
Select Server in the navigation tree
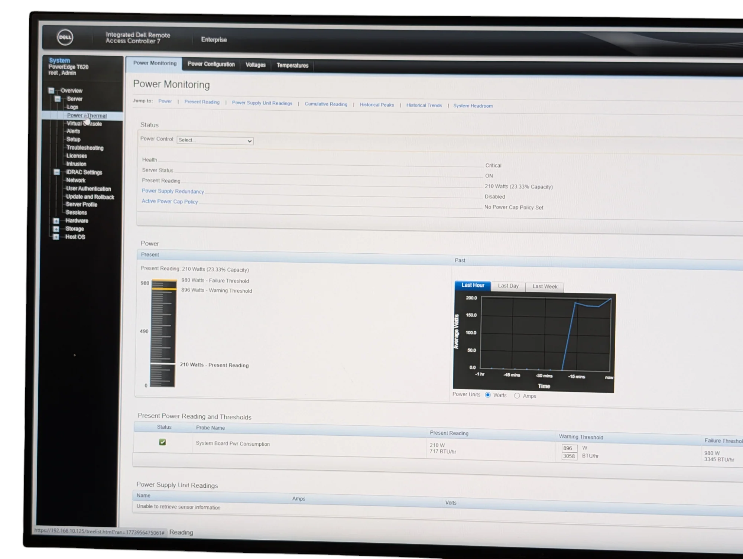tap(75, 99)
